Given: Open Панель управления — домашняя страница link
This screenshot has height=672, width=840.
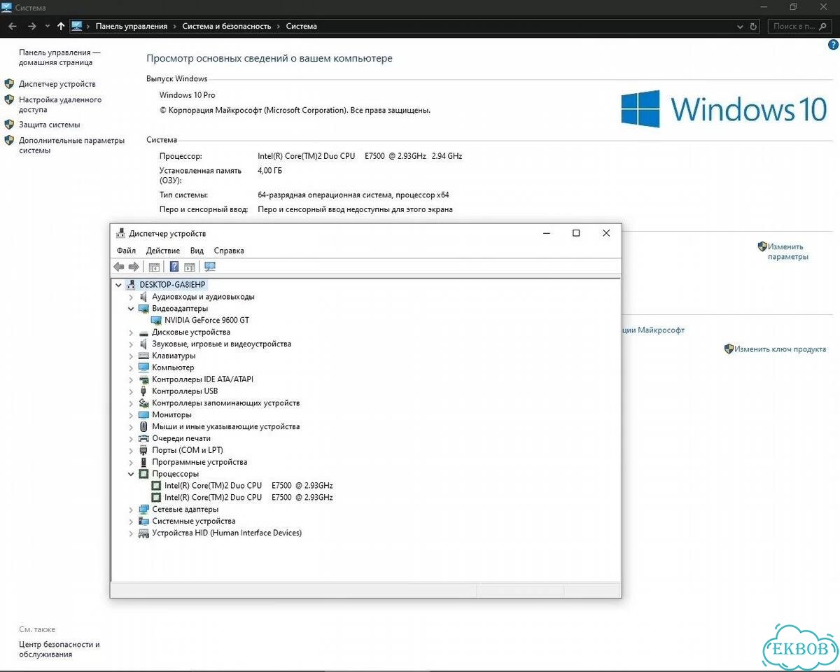Looking at the screenshot, I should point(60,57).
